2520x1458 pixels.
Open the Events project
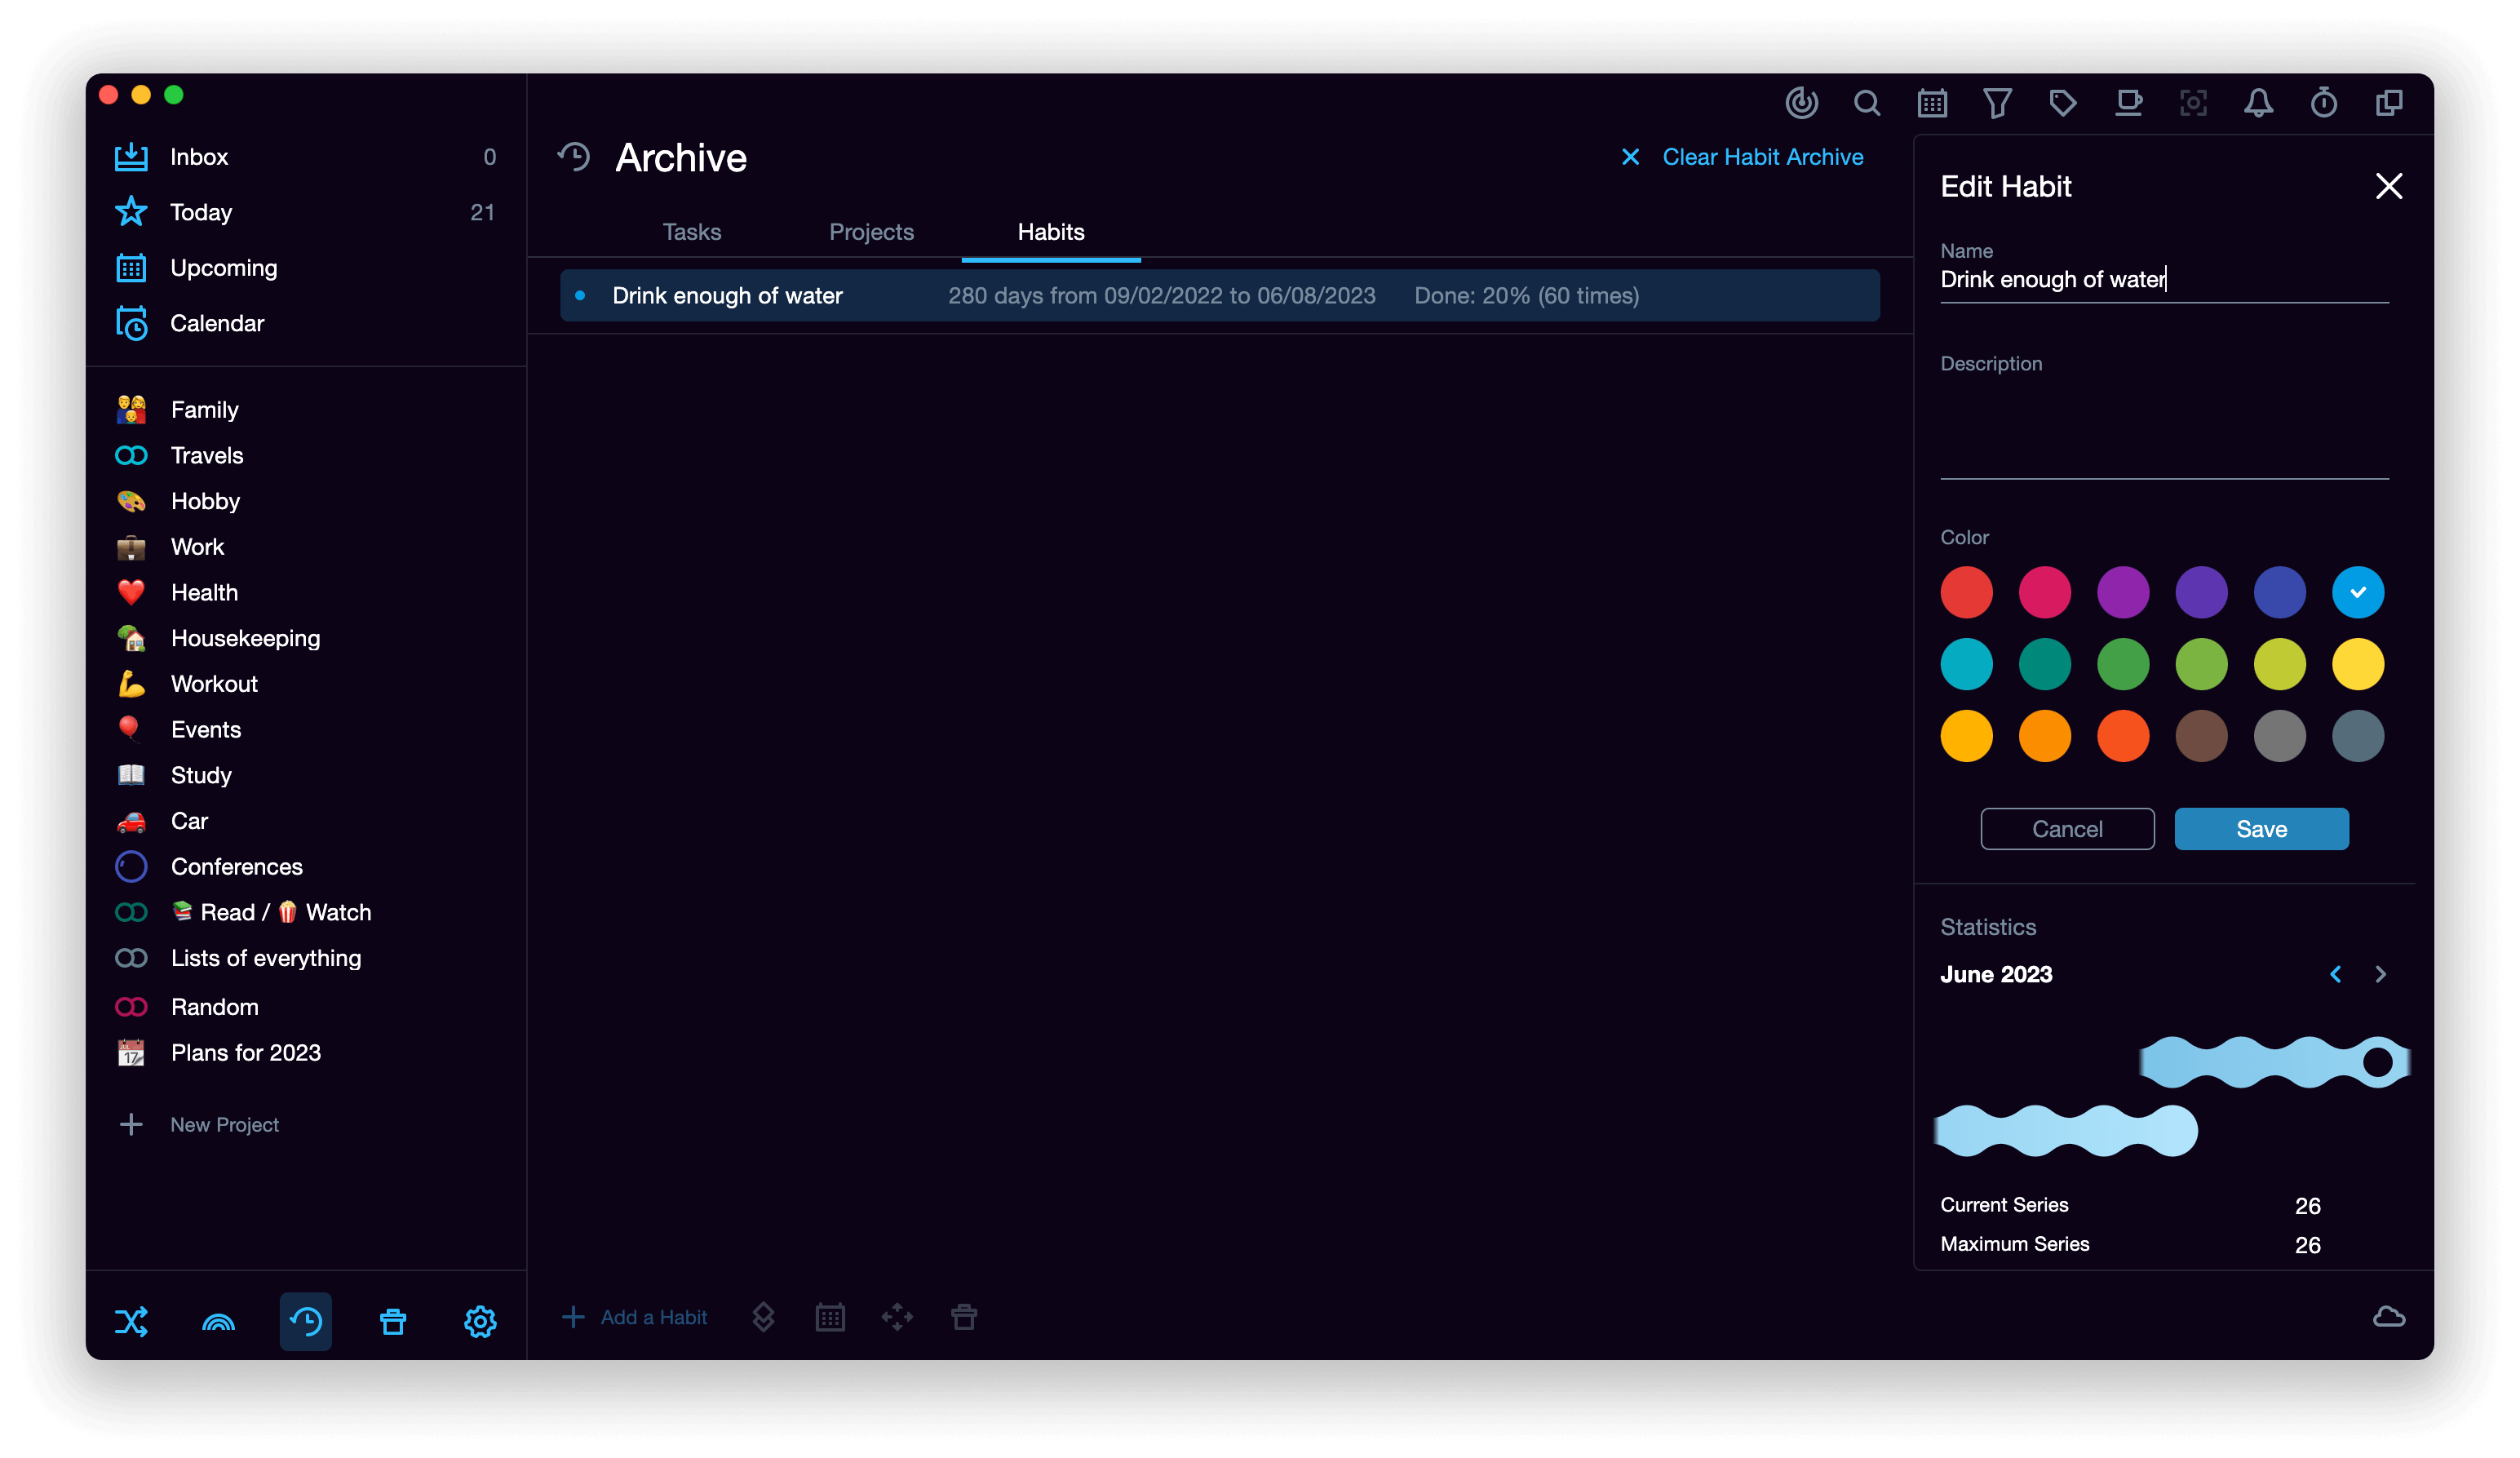tap(306, 729)
